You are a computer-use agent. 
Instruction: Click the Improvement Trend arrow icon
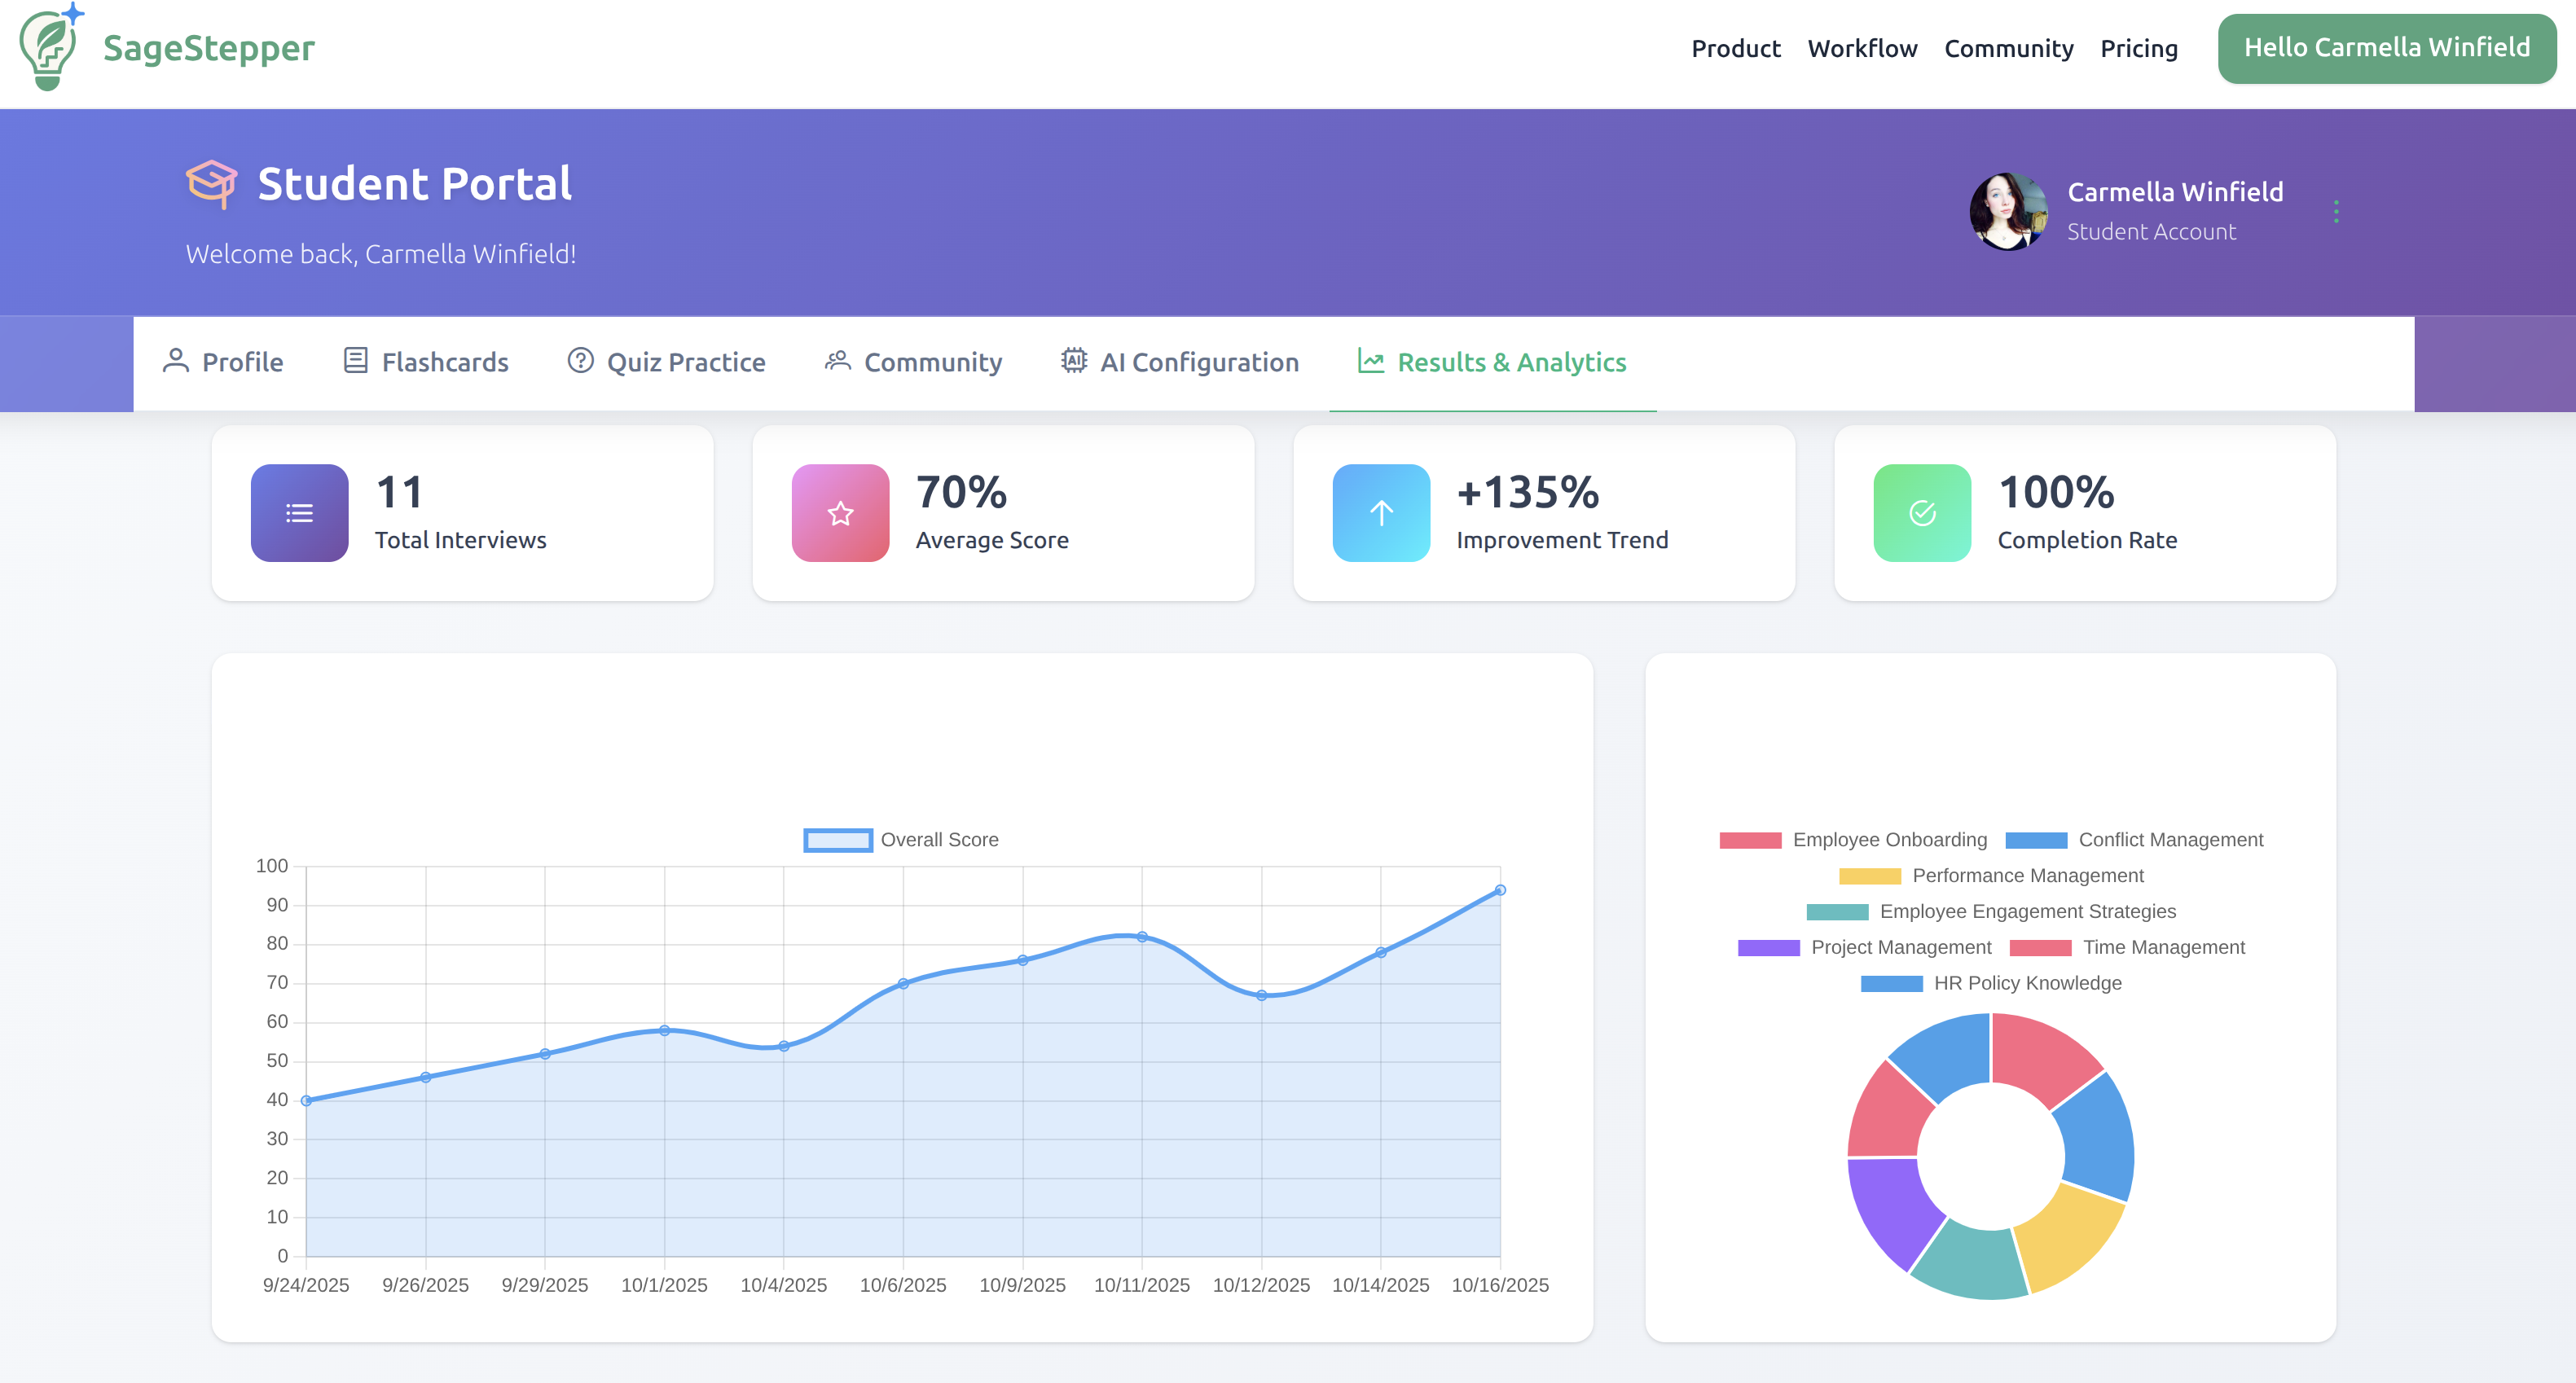(x=1380, y=513)
